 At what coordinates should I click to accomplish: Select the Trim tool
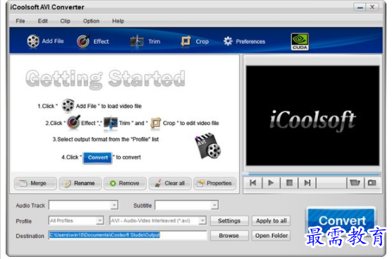(137, 42)
